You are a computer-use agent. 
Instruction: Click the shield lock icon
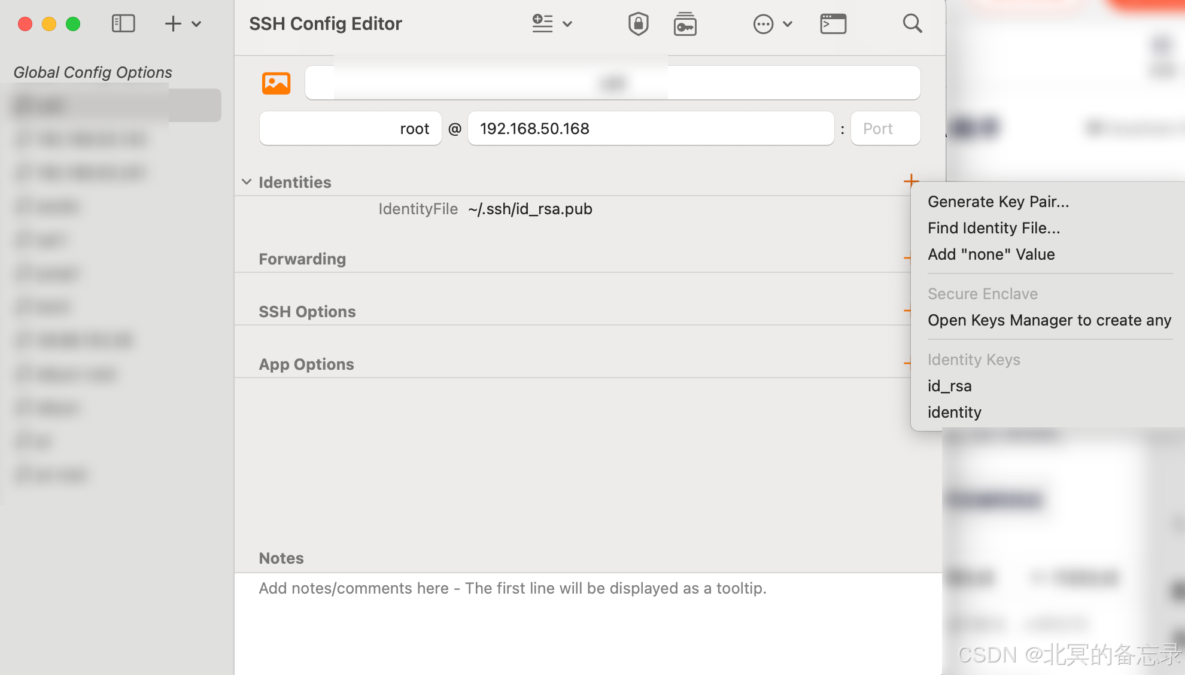(638, 24)
